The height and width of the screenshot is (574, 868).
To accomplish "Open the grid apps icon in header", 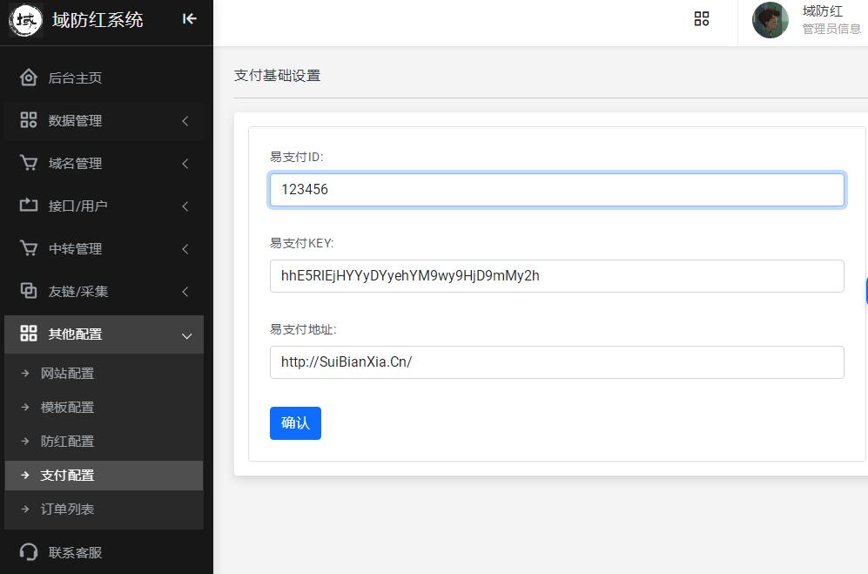I will pos(702,19).
